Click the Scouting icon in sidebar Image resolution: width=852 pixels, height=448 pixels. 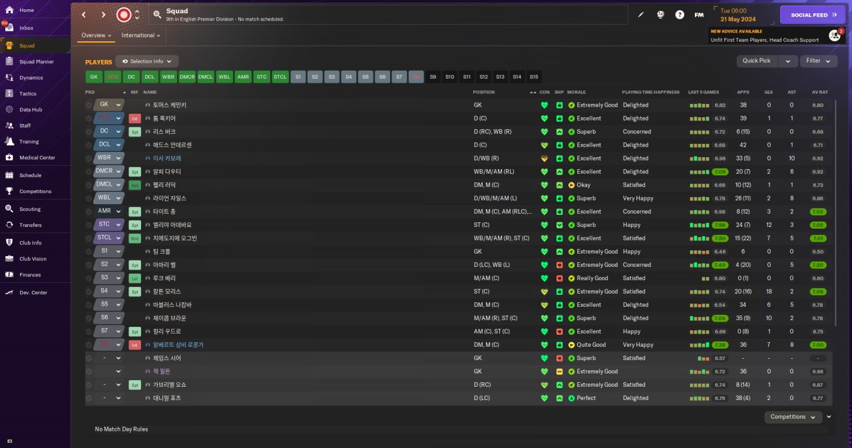(9, 209)
